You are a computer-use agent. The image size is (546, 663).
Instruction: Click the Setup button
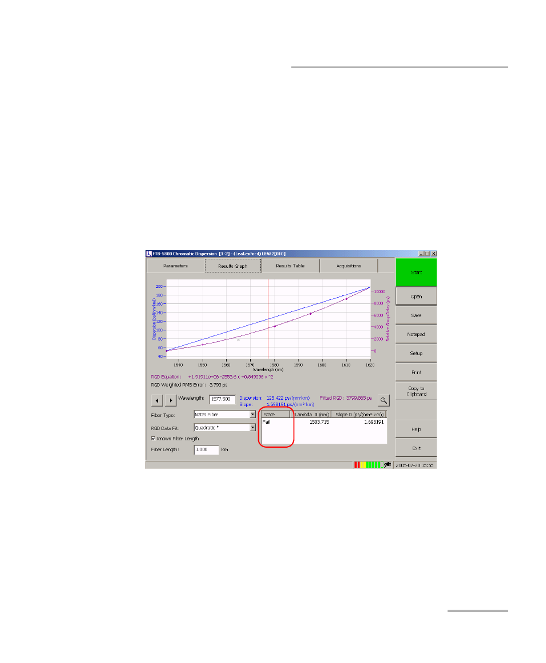pyautogui.click(x=416, y=353)
